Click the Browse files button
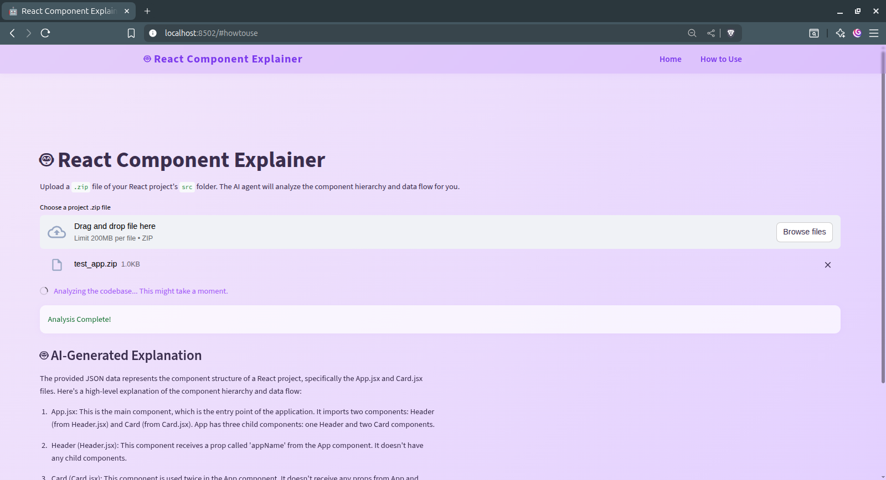The image size is (886, 480). click(804, 232)
